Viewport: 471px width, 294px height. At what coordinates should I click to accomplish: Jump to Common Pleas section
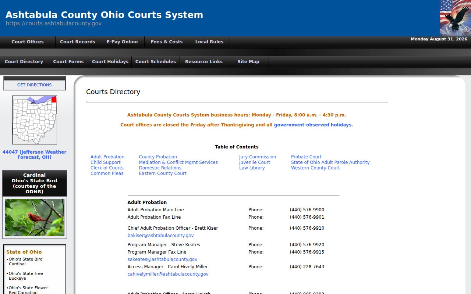point(107,173)
